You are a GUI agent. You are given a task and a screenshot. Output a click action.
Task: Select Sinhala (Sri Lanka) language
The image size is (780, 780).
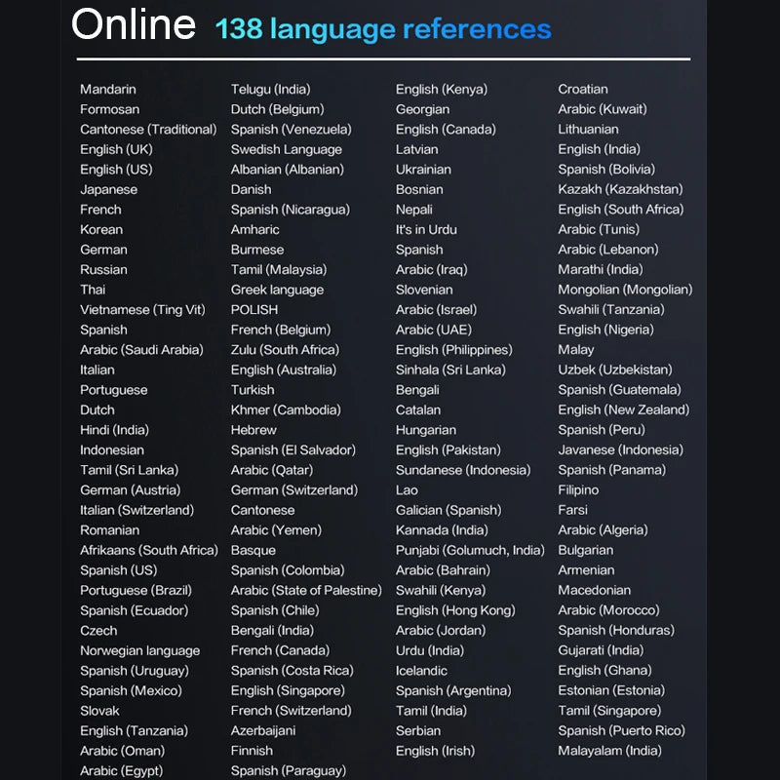(x=450, y=370)
